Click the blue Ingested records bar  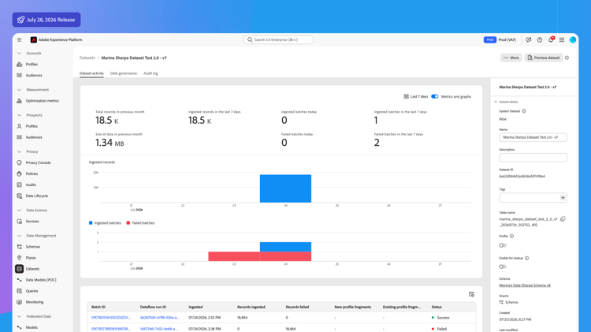[285, 188]
